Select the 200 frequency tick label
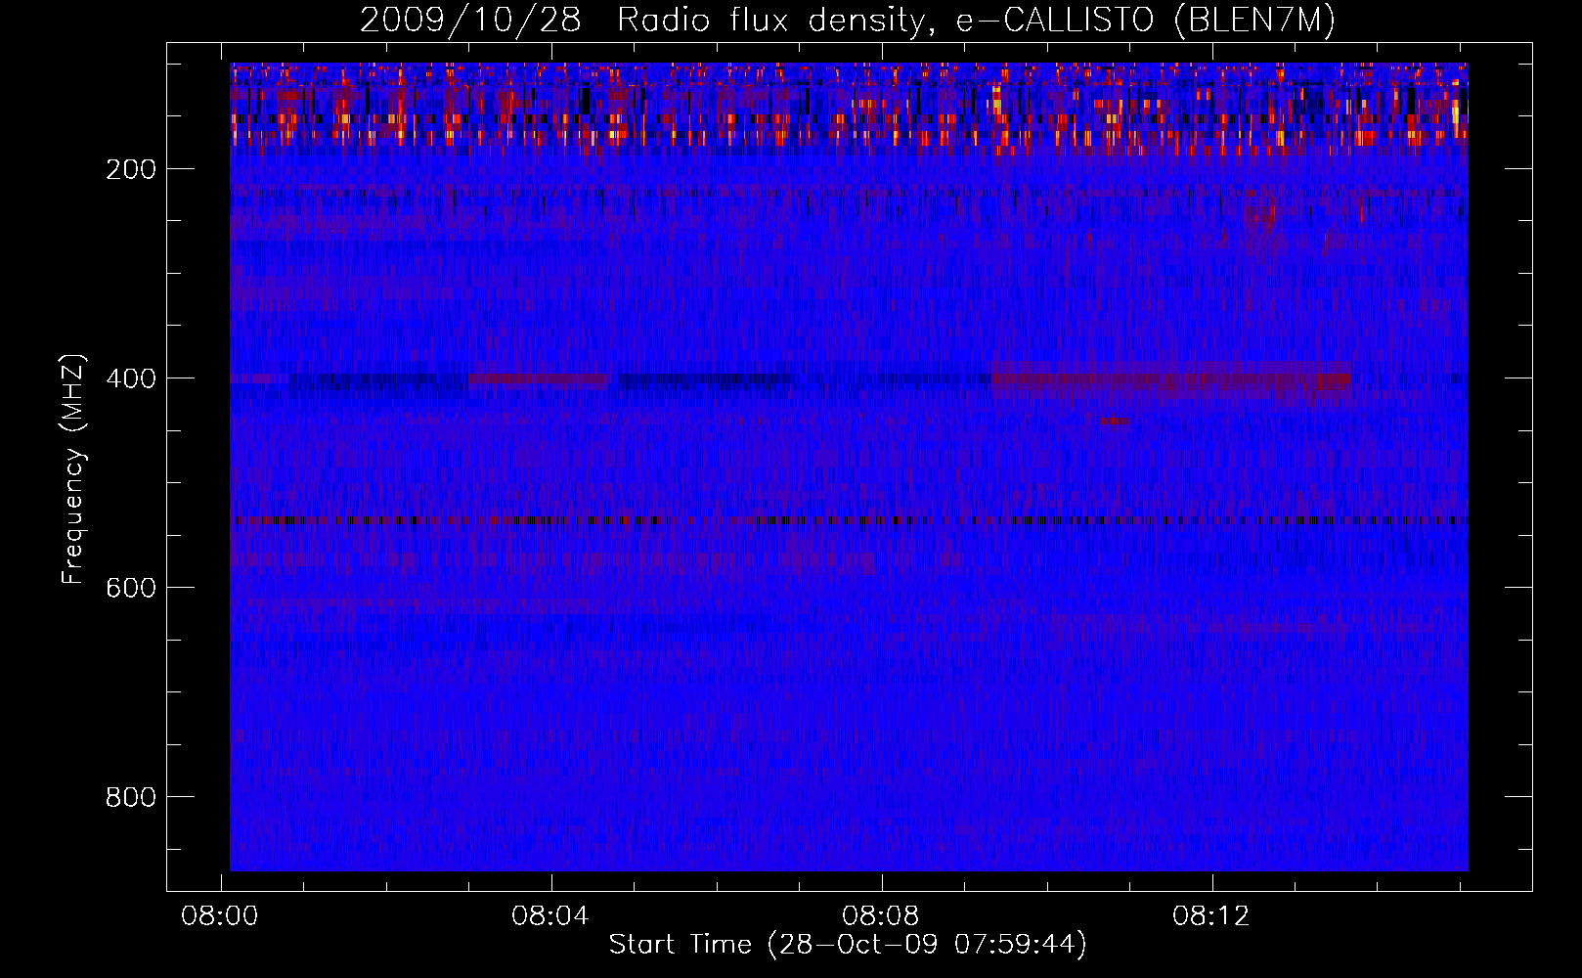The height and width of the screenshot is (978, 1582). pos(131,169)
